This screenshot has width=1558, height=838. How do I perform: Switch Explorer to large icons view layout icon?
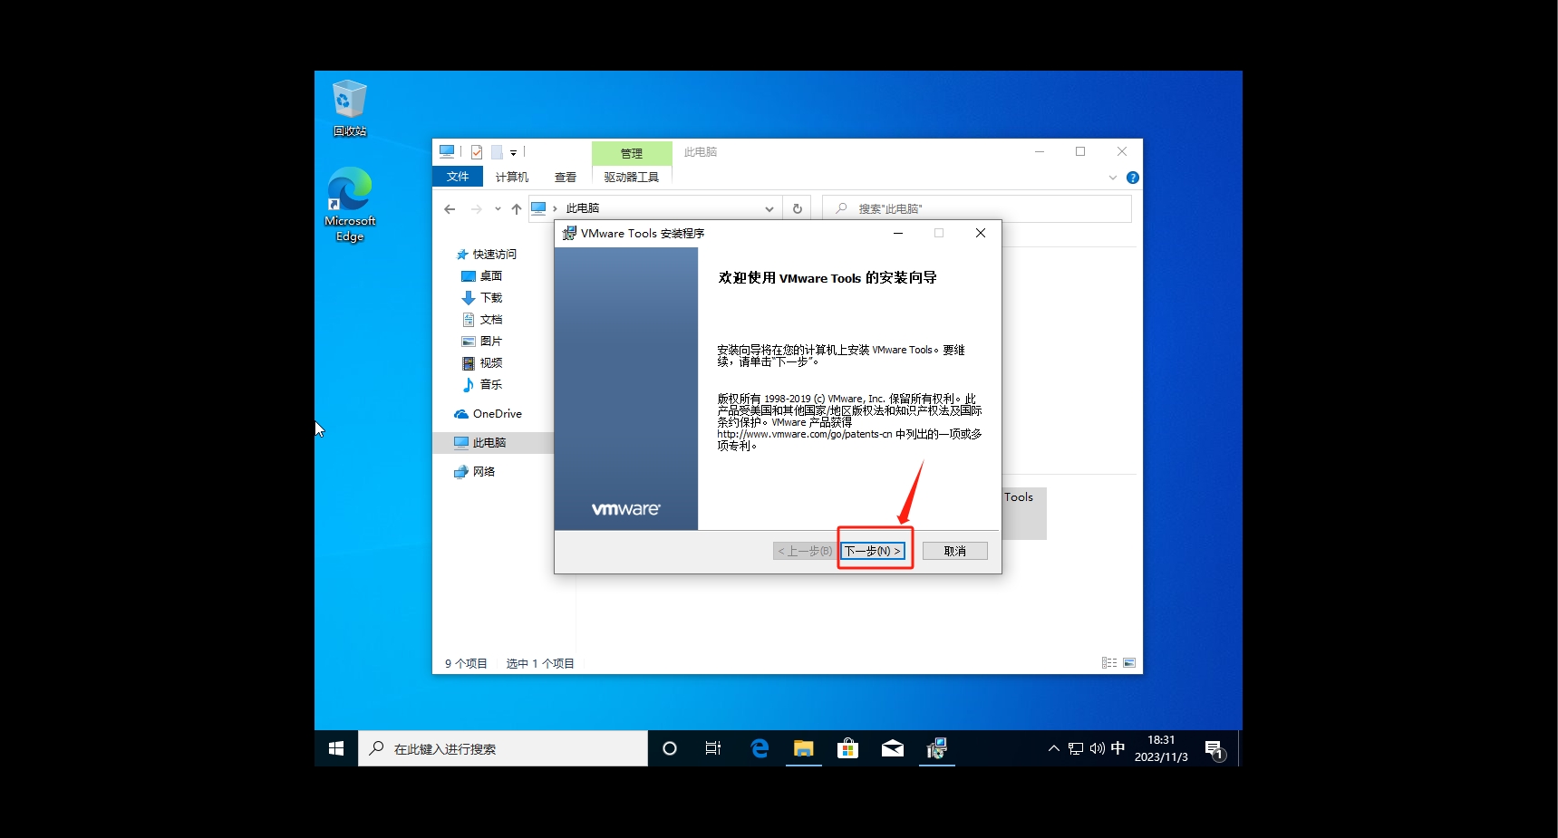click(1129, 663)
